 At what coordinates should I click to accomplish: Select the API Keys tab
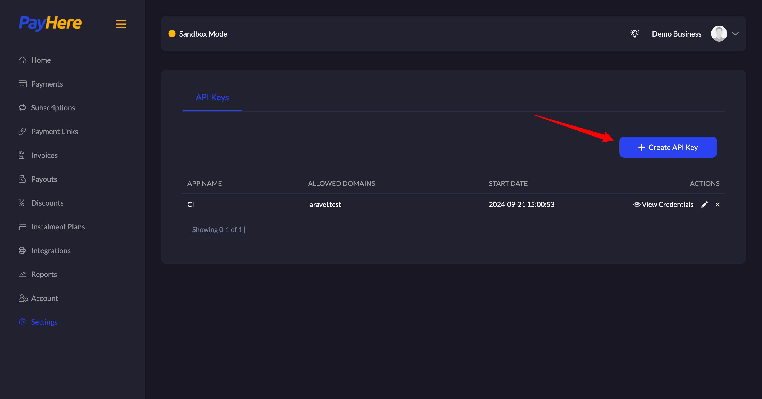tap(212, 97)
